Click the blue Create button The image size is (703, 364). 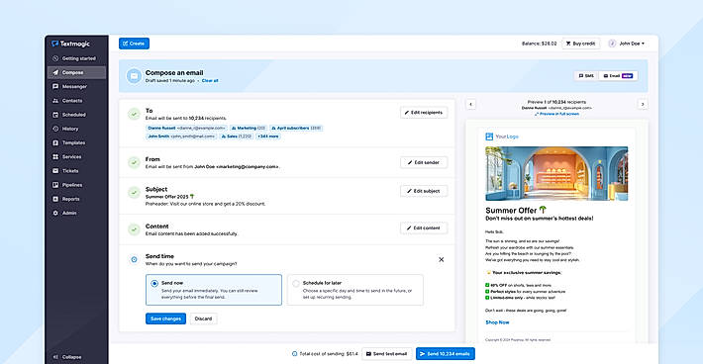coord(134,44)
